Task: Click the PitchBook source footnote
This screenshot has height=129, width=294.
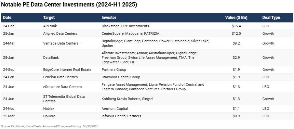Action: (x=49, y=126)
